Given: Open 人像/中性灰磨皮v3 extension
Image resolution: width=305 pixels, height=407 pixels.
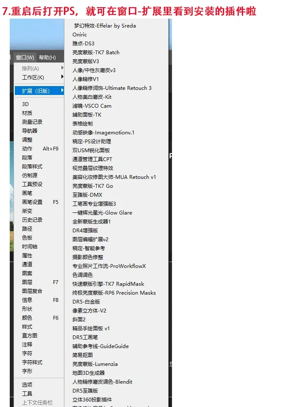Looking at the screenshot, I should pos(94,70).
